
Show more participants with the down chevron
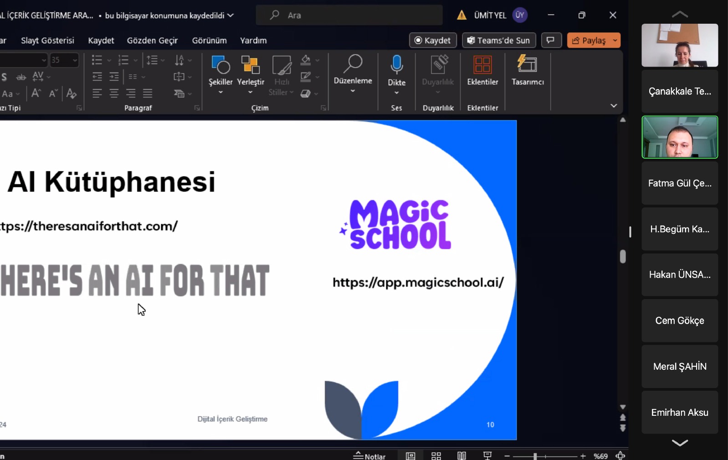[680, 443]
